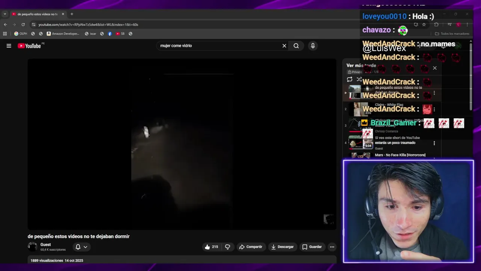Bookmark this page with the star icon
Viewport: 481px width, 271px height.
[x=424, y=24]
